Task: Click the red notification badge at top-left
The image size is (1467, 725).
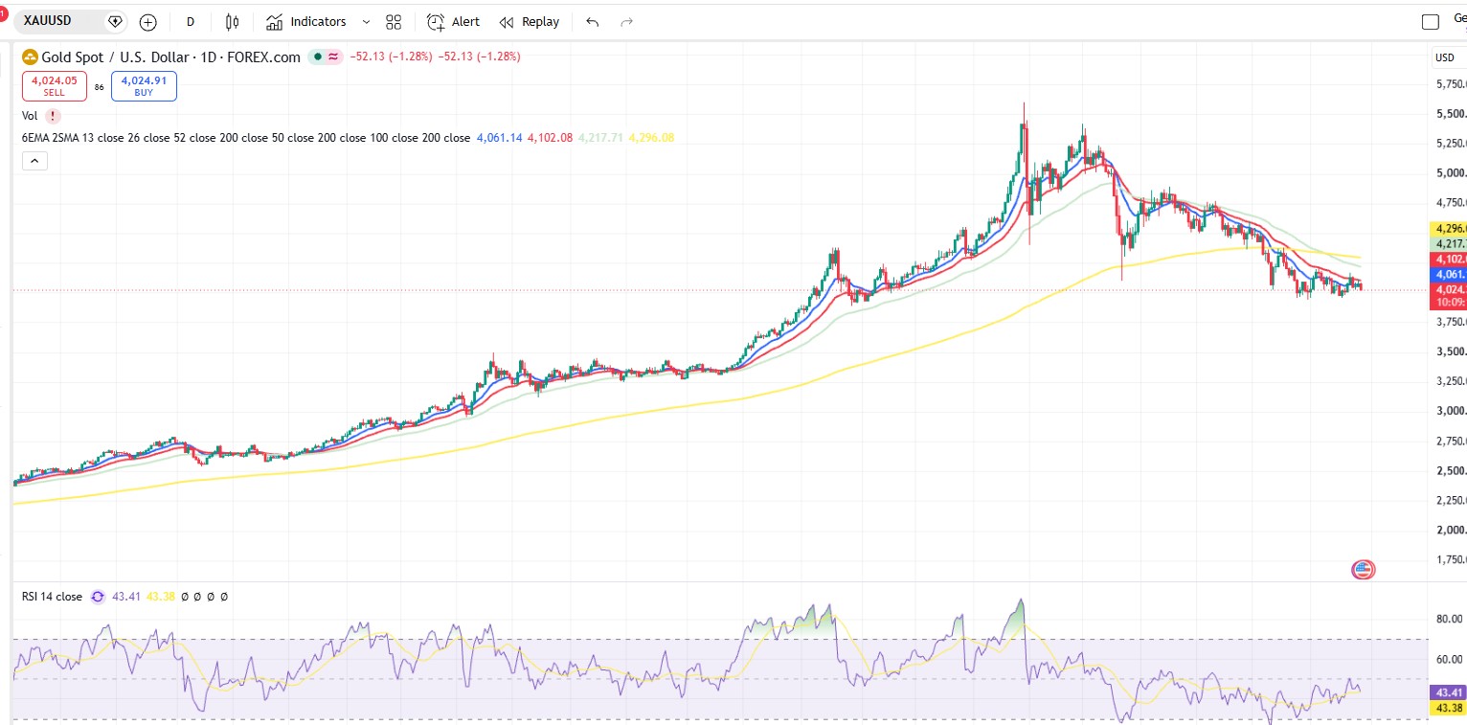Action: click(x=4, y=13)
